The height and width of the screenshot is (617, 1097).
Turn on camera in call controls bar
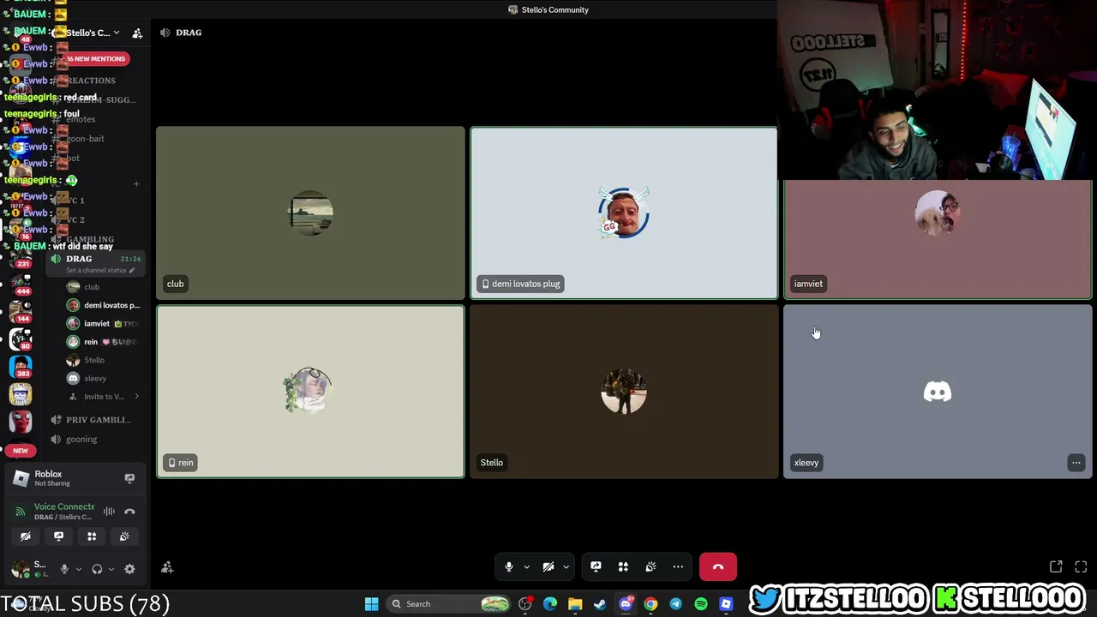pos(548,566)
